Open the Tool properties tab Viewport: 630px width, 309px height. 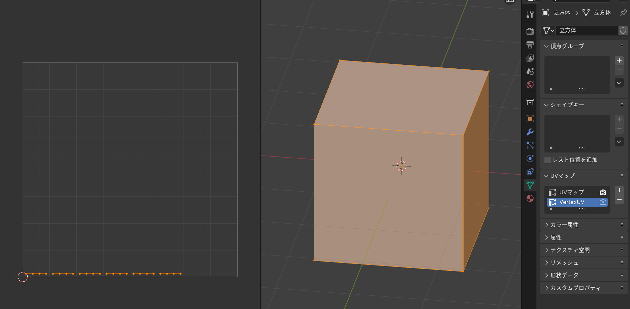coord(530,15)
